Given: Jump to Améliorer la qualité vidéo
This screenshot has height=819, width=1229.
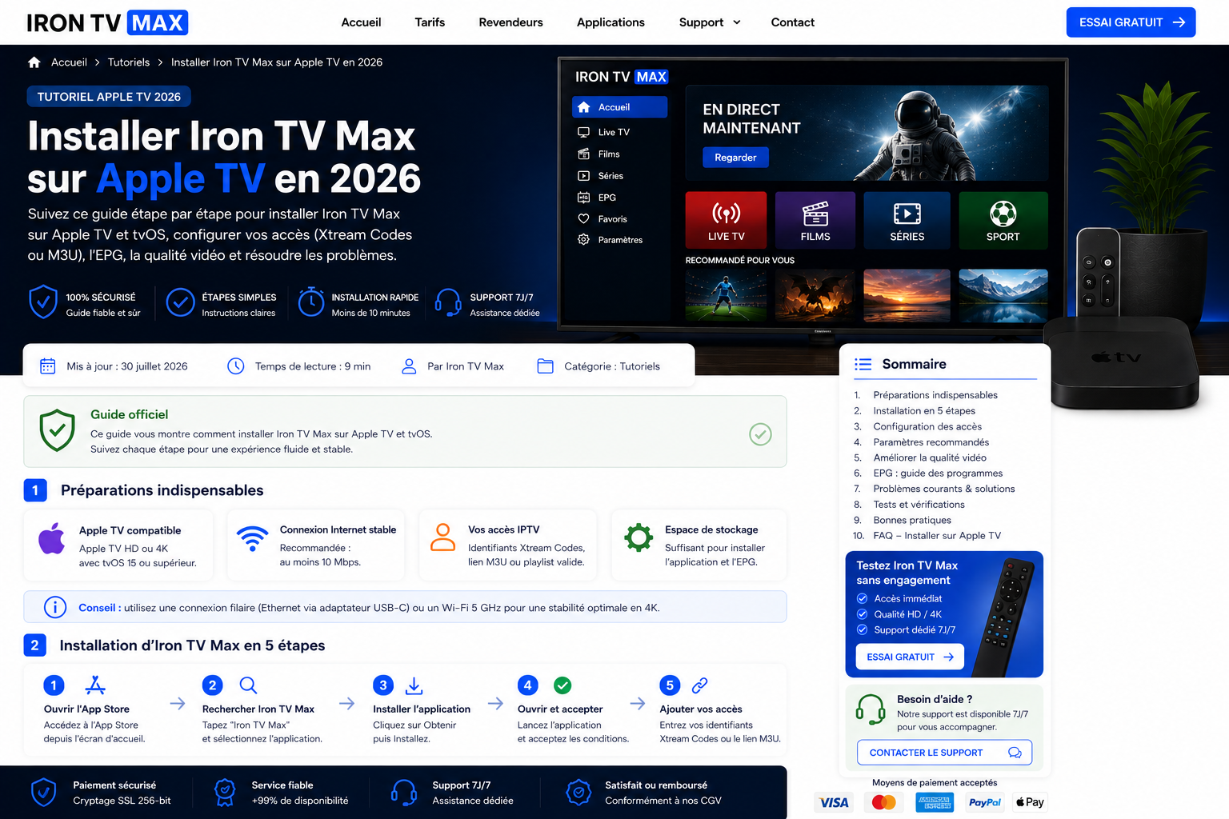Looking at the screenshot, I should click(930, 457).
